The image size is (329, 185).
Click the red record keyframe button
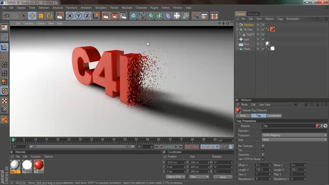[x=187, y=147]
